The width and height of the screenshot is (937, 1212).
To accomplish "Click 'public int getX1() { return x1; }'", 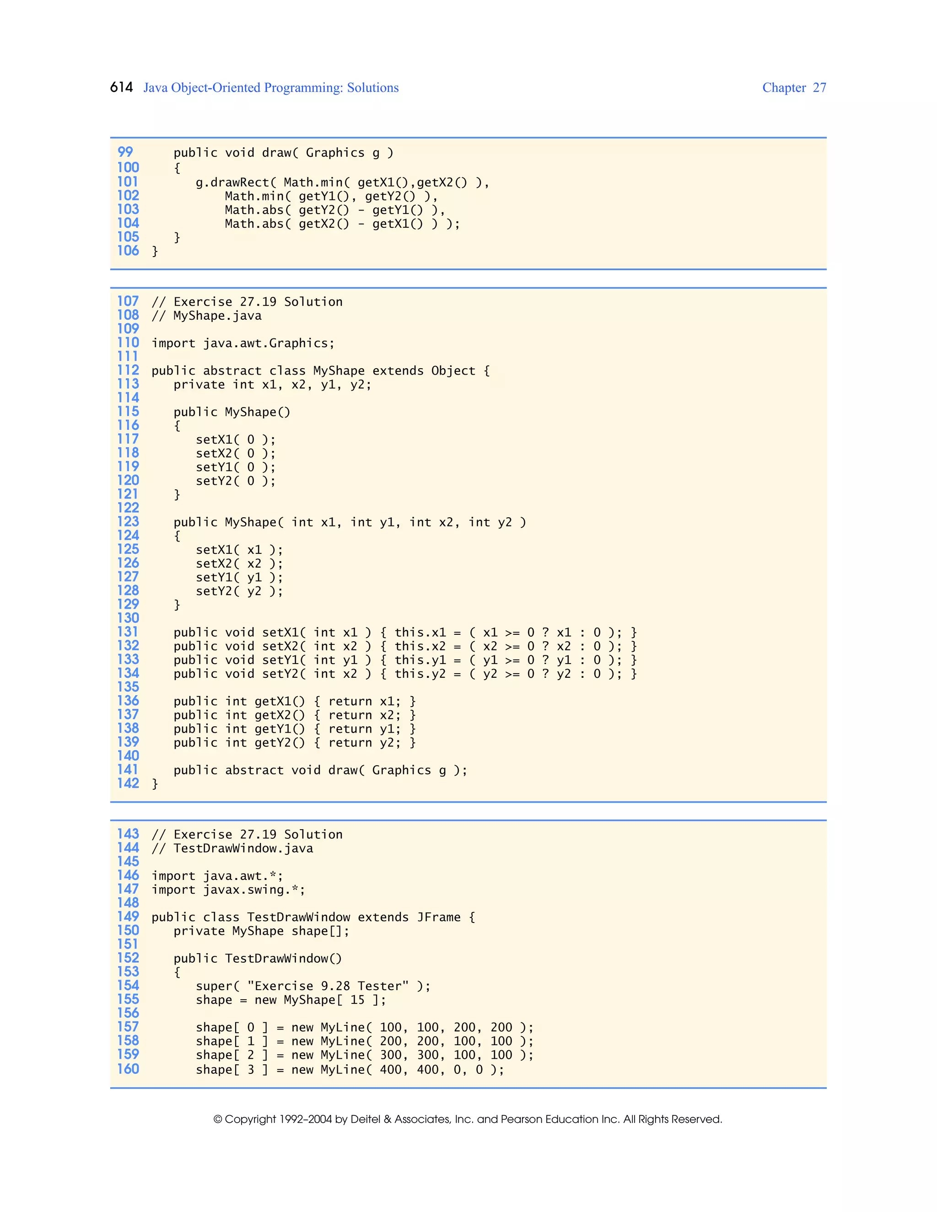I will click(x=295, y=702).
